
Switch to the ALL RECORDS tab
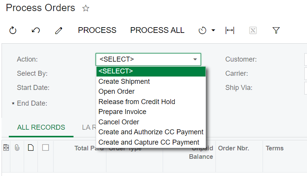[x=41, y=127]
